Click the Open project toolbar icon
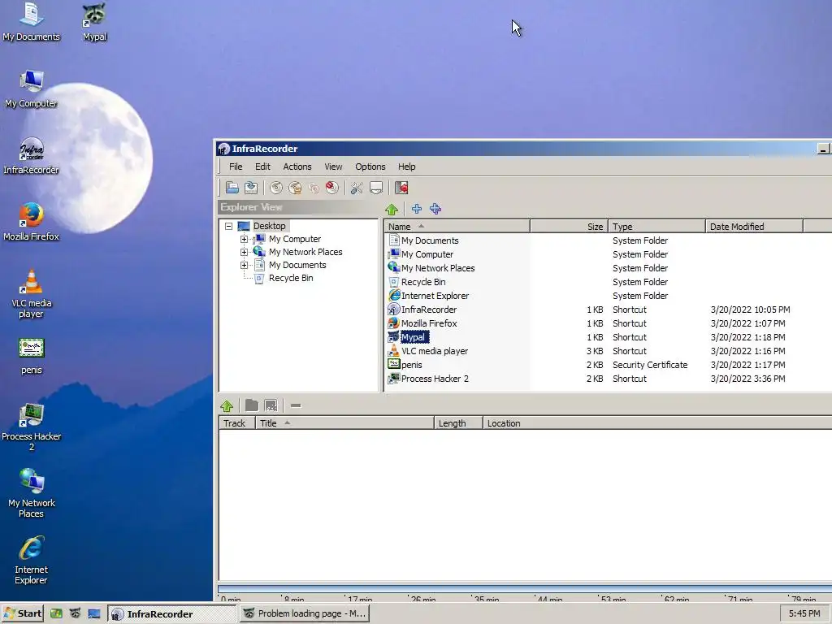832x624 pixels. pyautogui.click(x=232, y=188)
